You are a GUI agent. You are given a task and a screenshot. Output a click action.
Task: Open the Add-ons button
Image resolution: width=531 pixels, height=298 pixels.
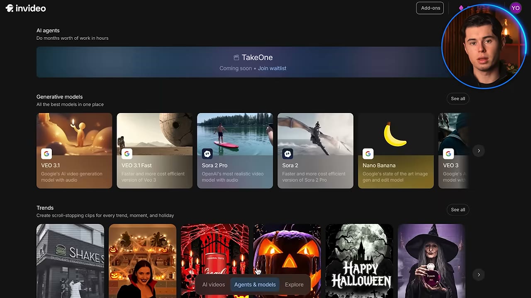click(430, 8)
